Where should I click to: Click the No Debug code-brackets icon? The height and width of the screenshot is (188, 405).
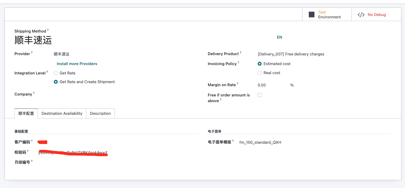pyautogui.click(x=361, y=14)
